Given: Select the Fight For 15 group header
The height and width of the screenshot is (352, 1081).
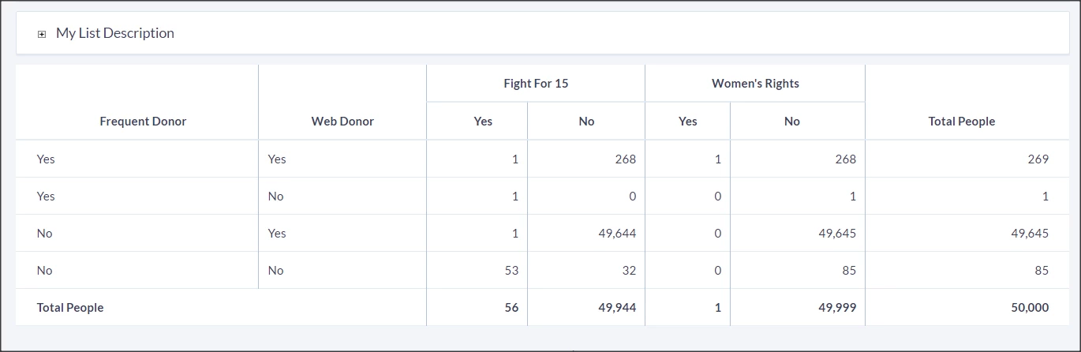Looking at the screenshot, I should click(x=536, y=84).
